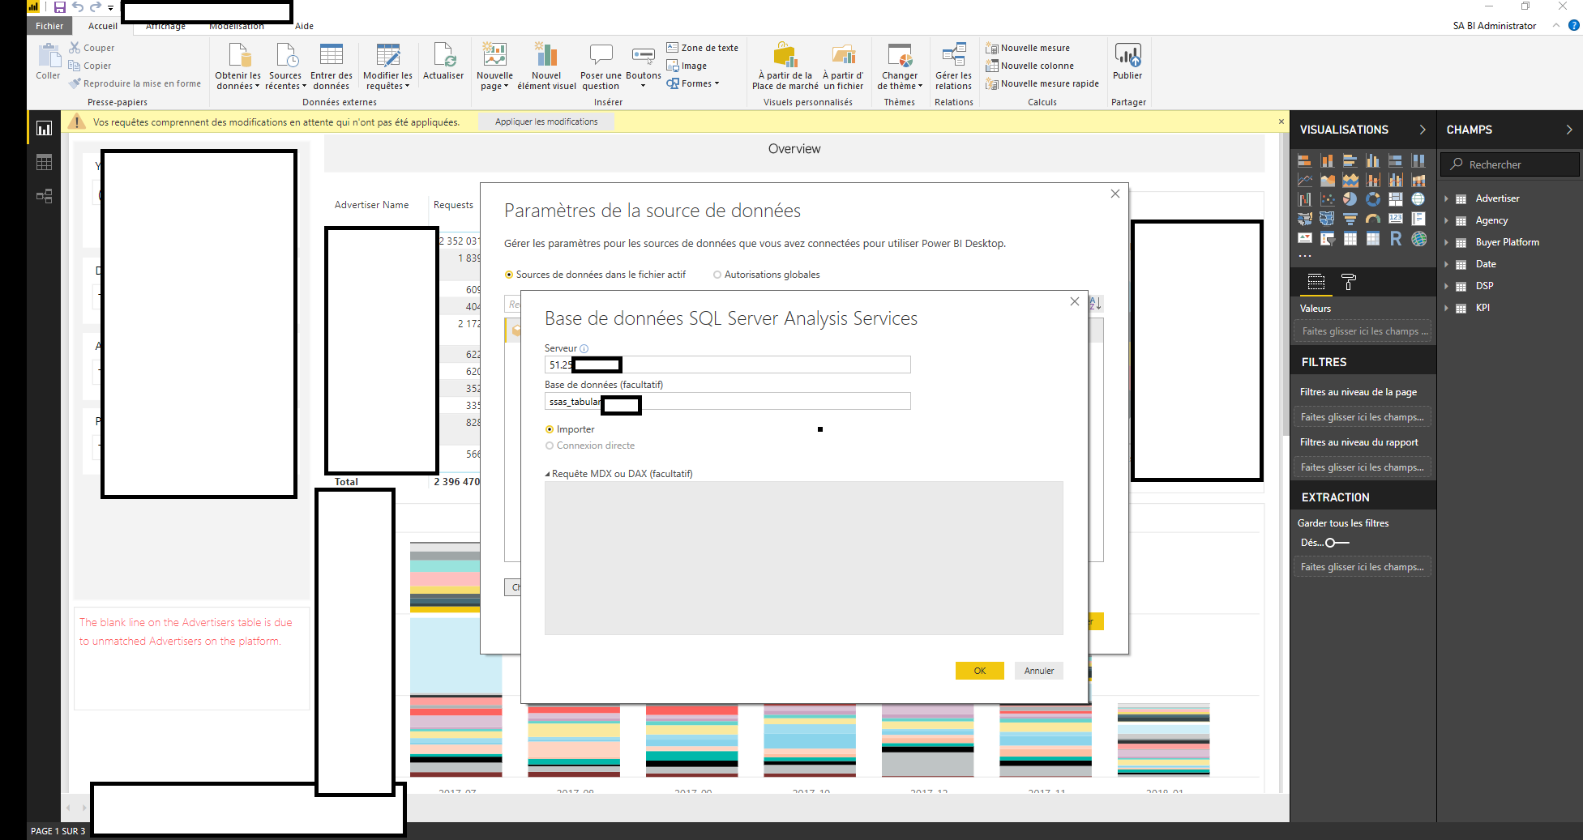Click Publier in the ribbon
Viewport: 1583px width, 840px height.
(x=1127, y=62)
